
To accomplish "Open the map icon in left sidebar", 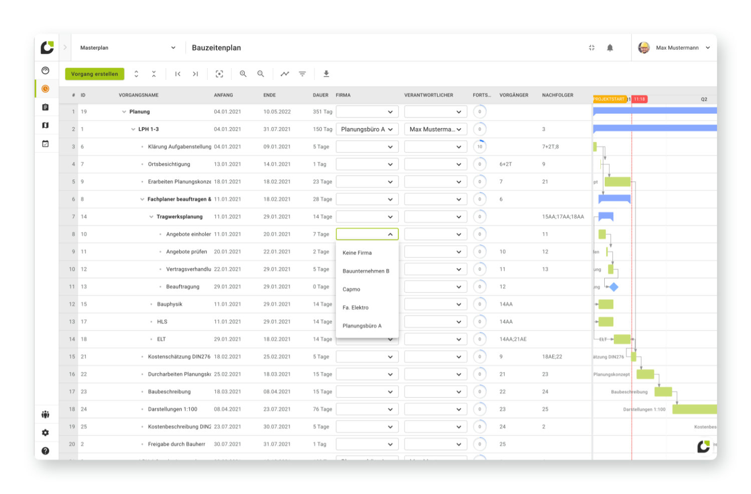I will click(x=46, y=125).
